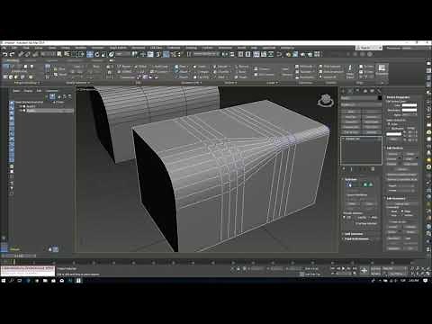Switch to the Modify command panel tab
The image size is (432, 324).
point(350,91)
